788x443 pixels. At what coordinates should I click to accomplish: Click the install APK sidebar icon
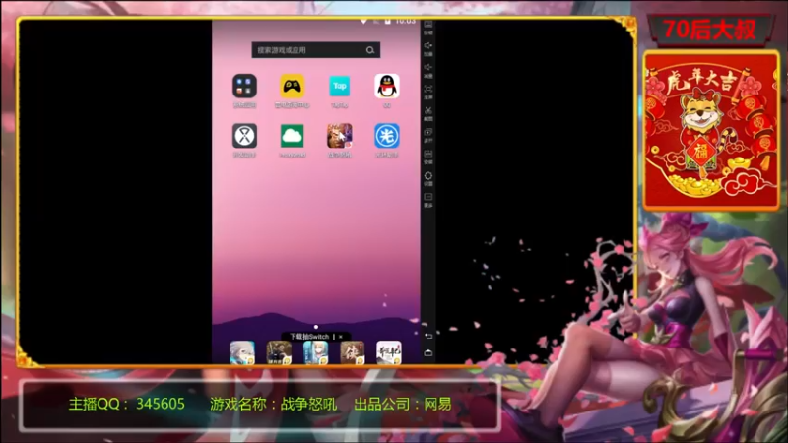(428, 157)
